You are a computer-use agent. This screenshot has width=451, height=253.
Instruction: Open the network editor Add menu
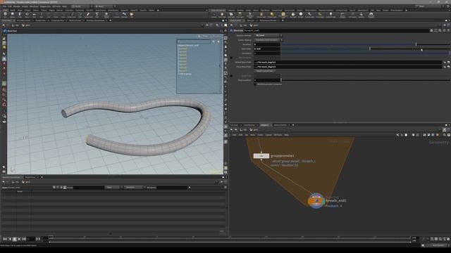click(234, 135)
